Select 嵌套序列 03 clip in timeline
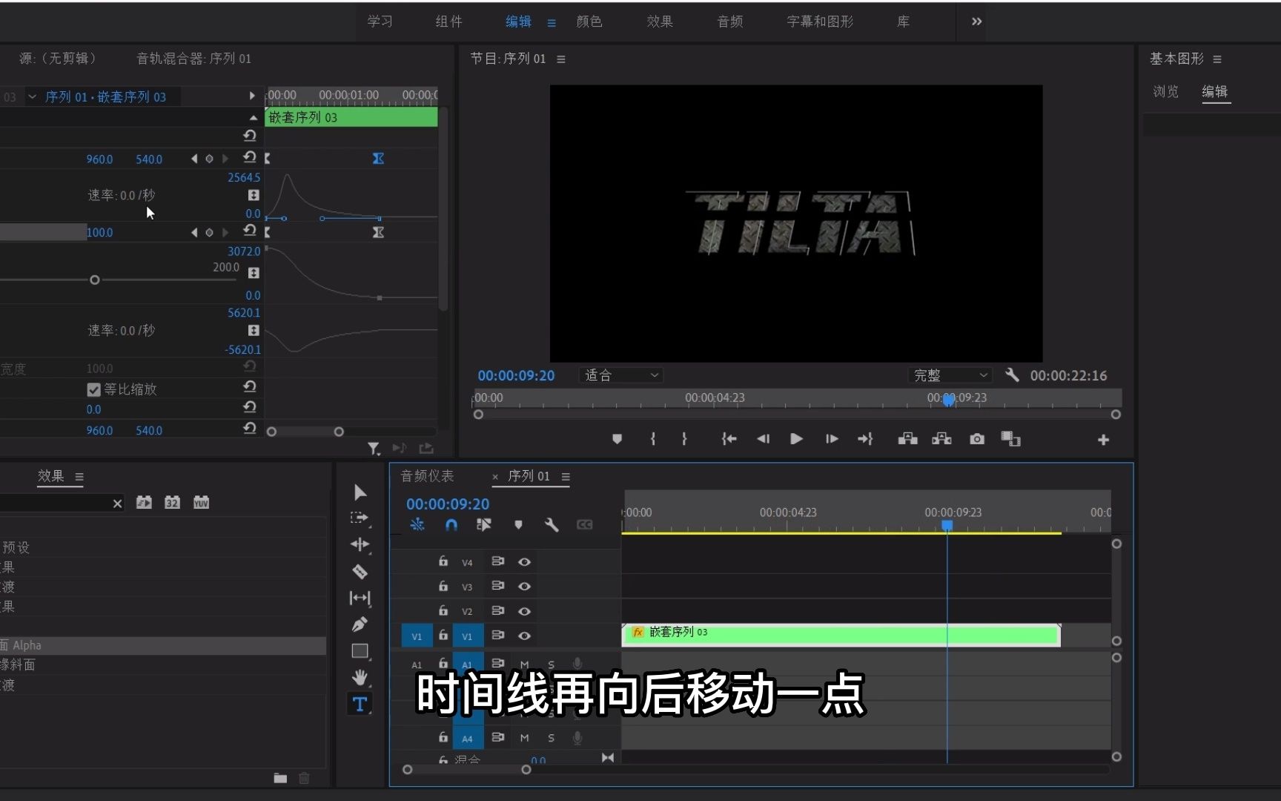The width and height of the screenshot is (1281, 801). tap(841, 635)
